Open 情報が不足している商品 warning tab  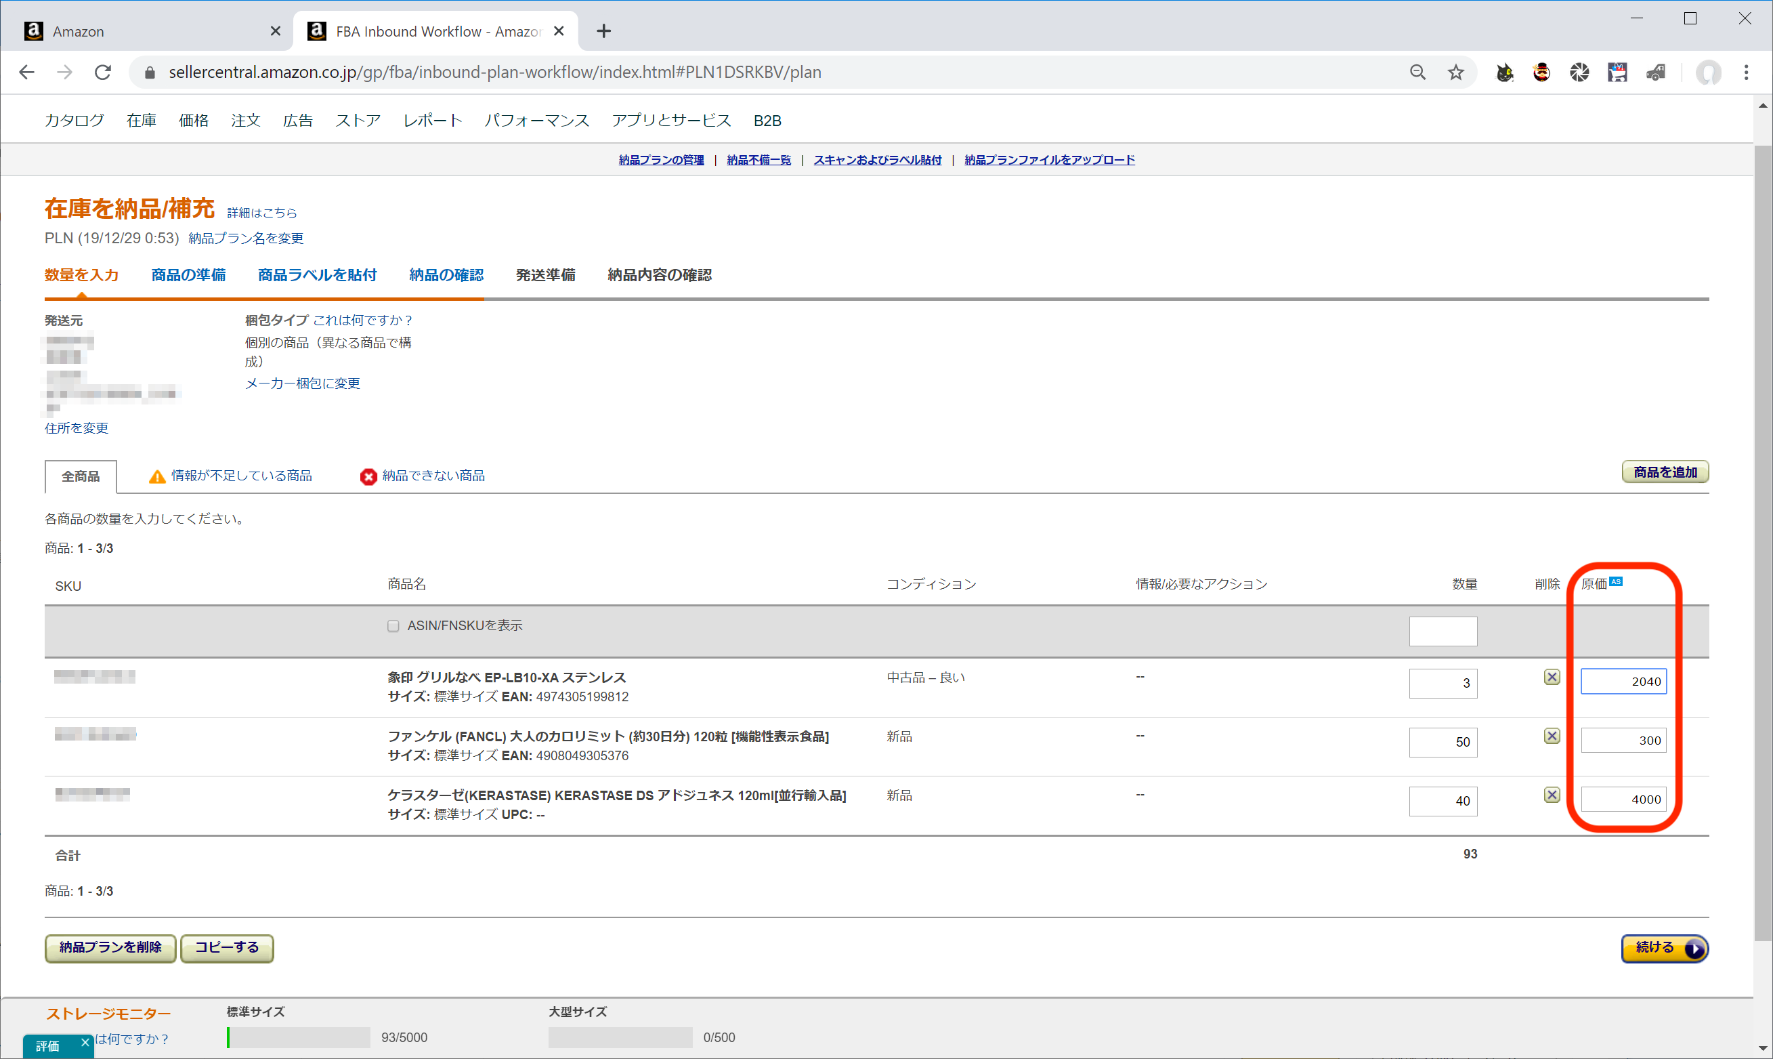(x=230, y=475)
